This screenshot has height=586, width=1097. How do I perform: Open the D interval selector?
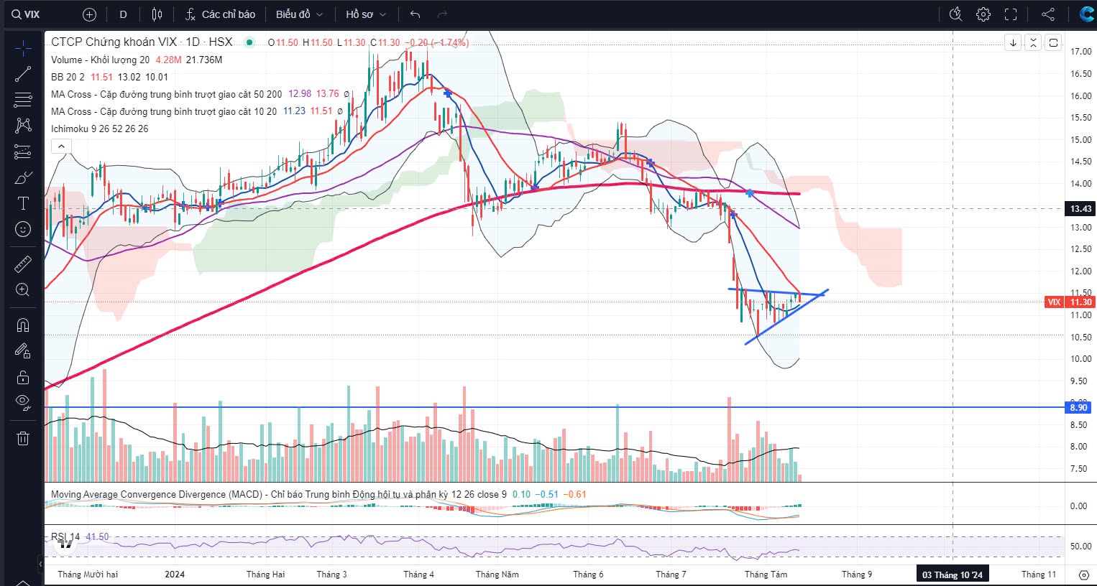(x=124, y=14)
